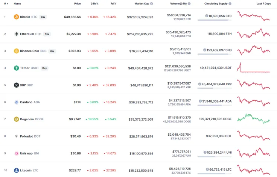Open Volume(24h) info tooltip icon
This screenshot has height=177, width=277.
(189, 3)
